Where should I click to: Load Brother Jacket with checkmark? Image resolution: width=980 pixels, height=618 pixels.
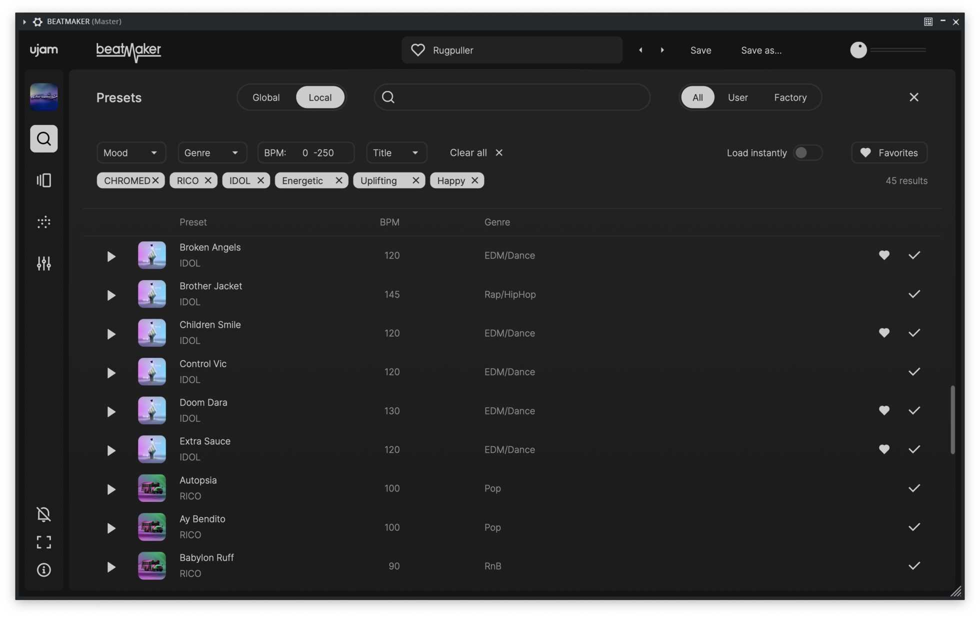(x=914, y=294)
